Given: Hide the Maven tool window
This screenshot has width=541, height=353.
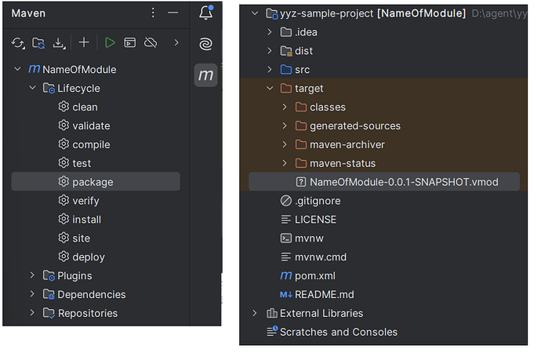Looking at the screenshot, I should 172,13.
